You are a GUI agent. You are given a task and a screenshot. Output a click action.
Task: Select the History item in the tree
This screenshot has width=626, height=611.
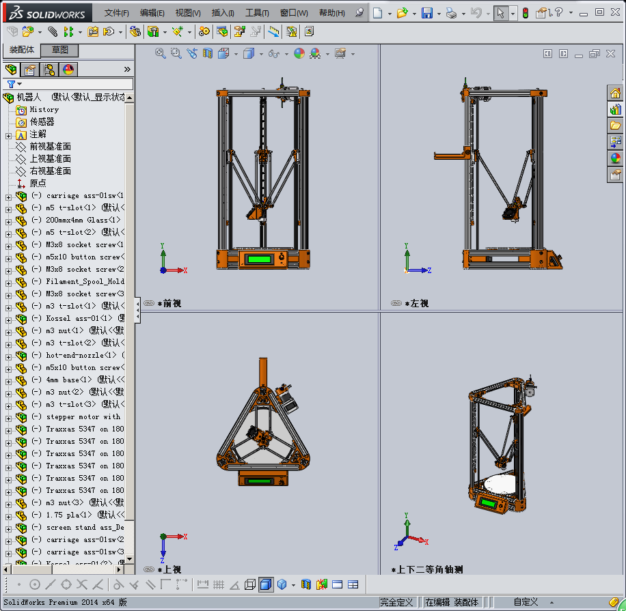click(44, 109)
